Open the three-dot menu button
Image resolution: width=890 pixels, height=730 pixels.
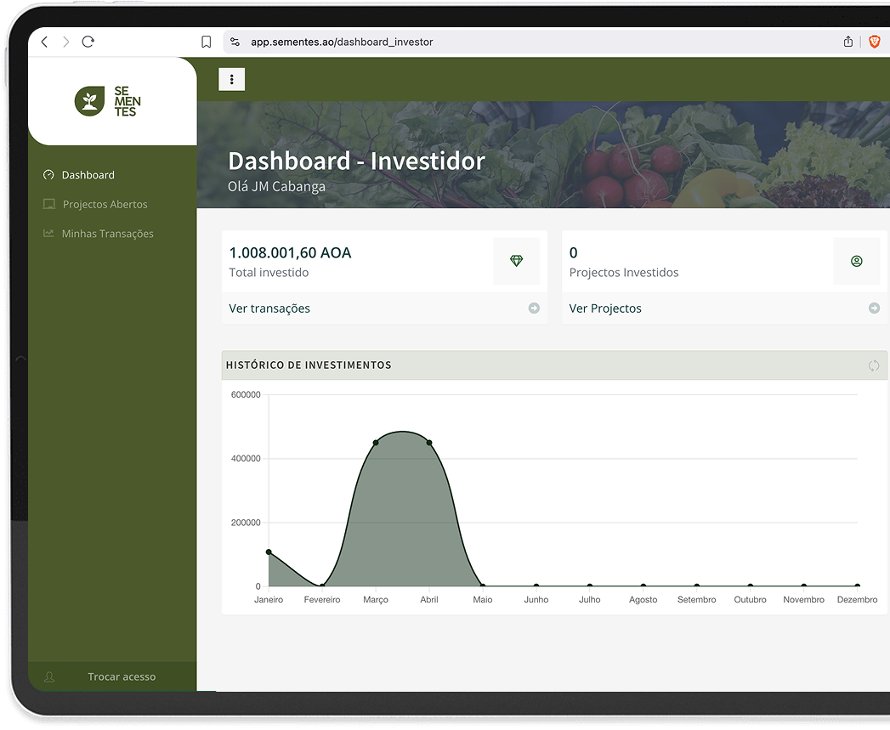coord(232,79)
